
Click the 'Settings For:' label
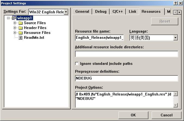(x=15, y=12)
